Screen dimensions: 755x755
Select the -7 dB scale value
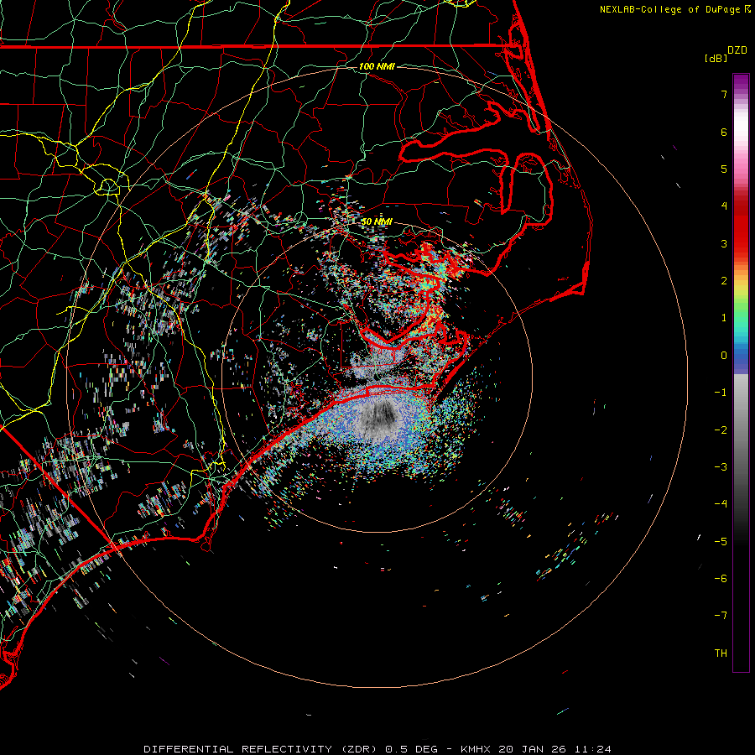click(721, 616)
